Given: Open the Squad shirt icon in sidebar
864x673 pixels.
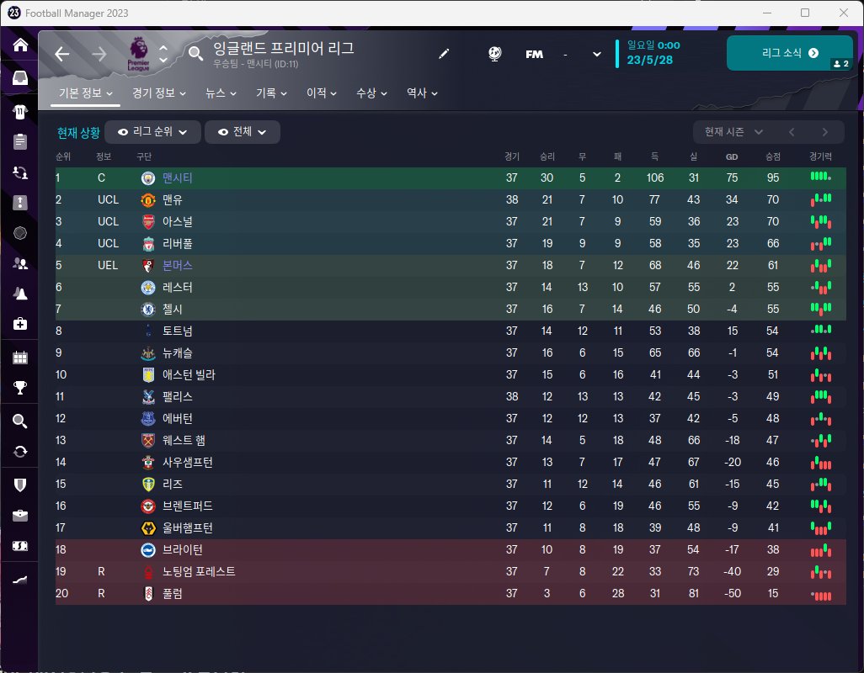Looking at the screenshot, I should [20, 110].
